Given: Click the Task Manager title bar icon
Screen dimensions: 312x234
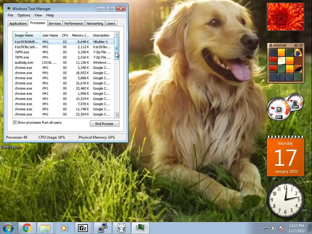Looking at the screenshot, I should [x=9, y=9].
